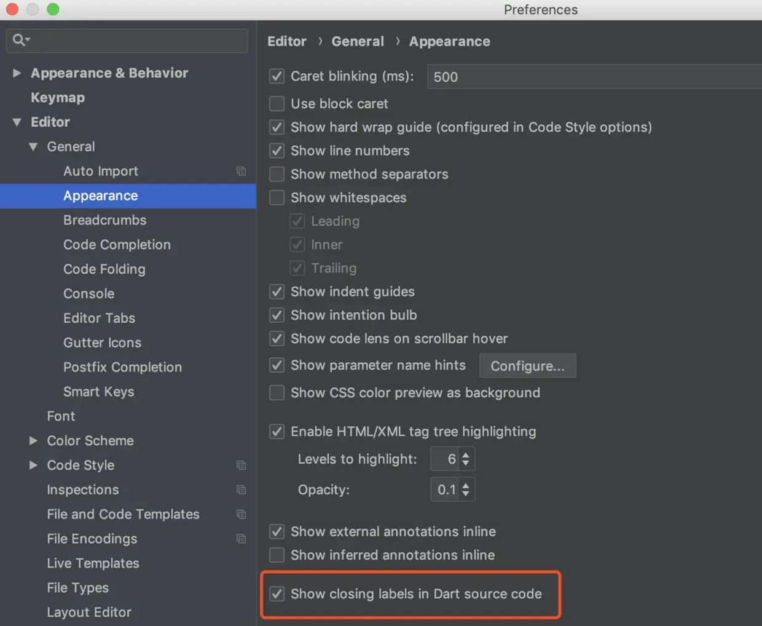The width and height of the screenshot is (762, 626).
Task: Click the copy icon beside Code Style
Action: point(241,465)
